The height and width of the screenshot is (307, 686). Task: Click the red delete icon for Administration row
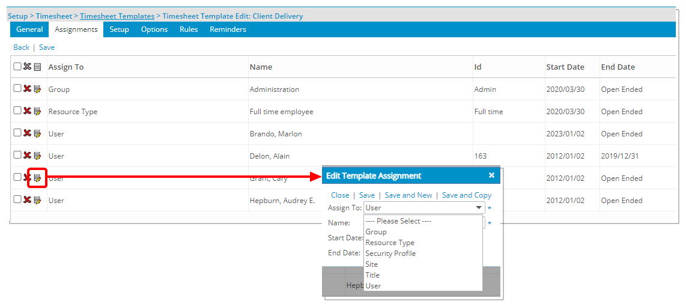(27, 89)
